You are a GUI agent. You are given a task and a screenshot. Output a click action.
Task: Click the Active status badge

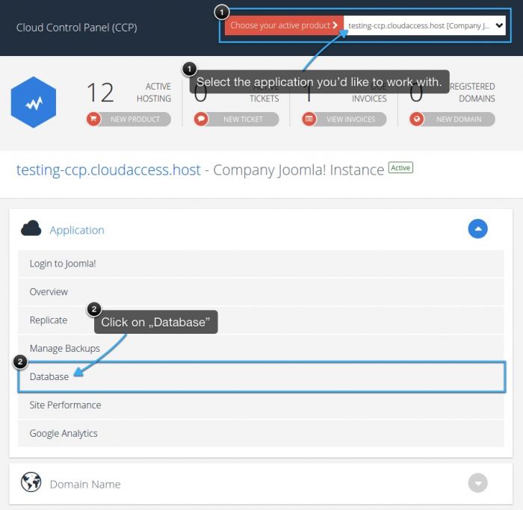pyautogui.click(x=400, y=168)
